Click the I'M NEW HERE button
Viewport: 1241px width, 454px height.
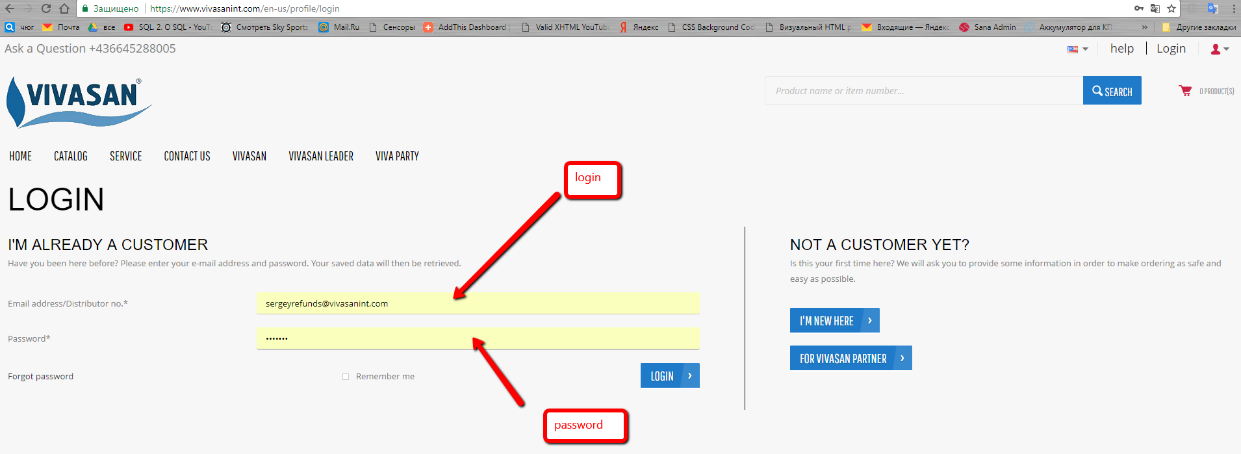834,320
